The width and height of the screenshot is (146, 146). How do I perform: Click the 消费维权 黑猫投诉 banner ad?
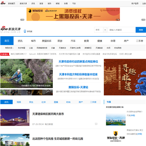click(x=73, y=14)
